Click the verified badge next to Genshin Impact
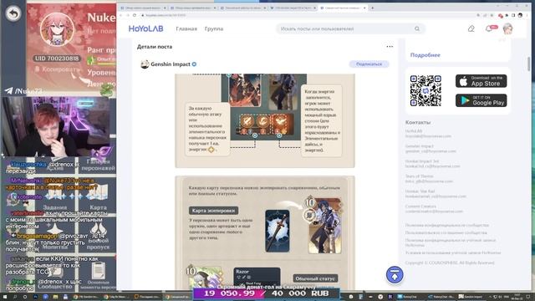 click(x=194, y=64)
